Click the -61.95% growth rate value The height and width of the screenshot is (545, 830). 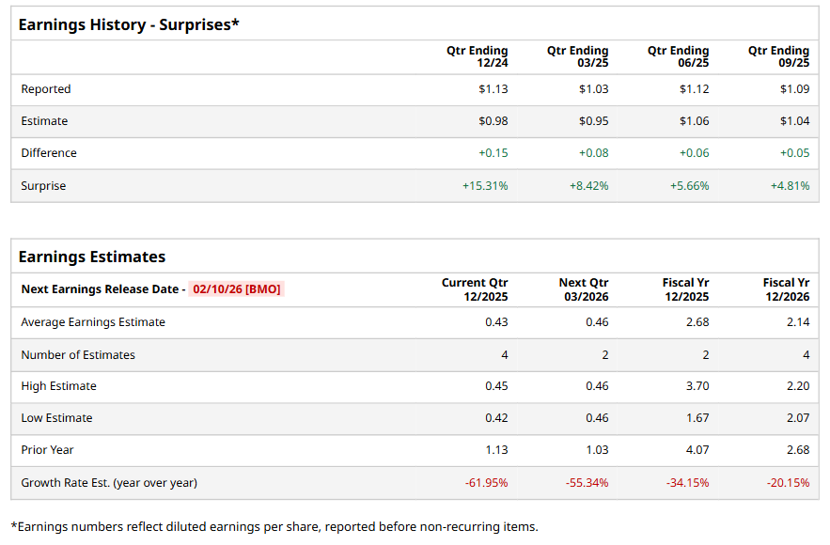tap(486, 483)
